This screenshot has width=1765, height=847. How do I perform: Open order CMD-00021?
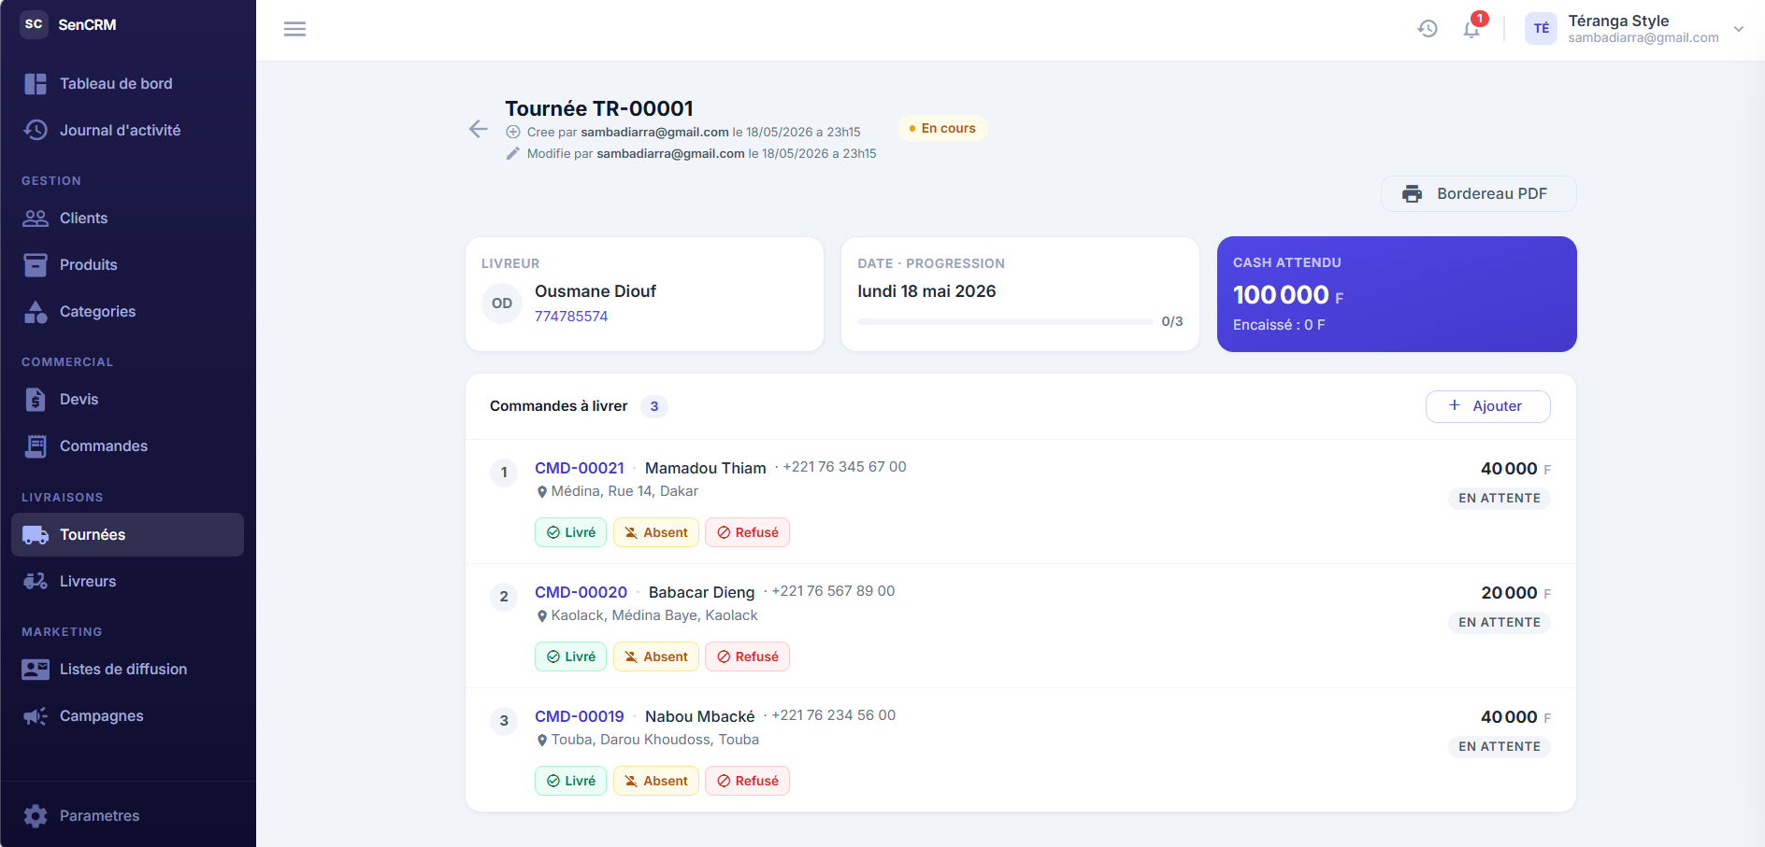580,468
